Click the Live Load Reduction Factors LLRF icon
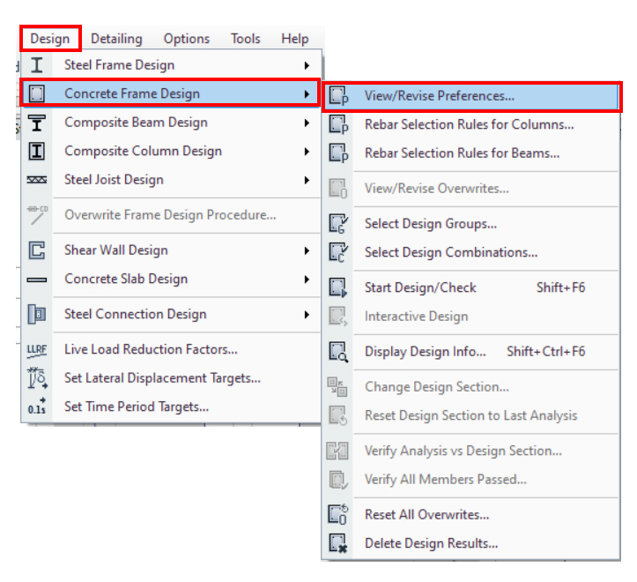The height and width of the screenshot is (582, 637). pyautogui.click(x=37, y=350)
